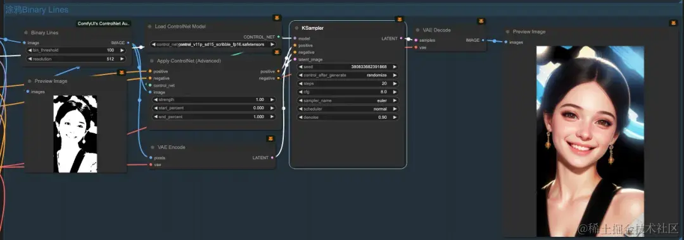Select next control_net_name with right arrow

[x=272, y=44]
